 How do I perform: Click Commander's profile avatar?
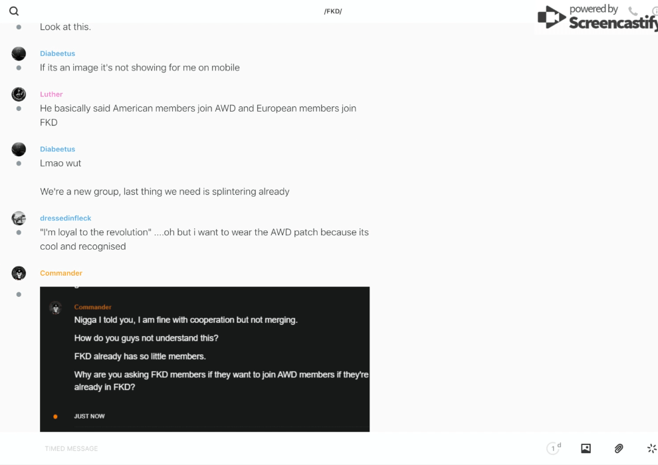tap(19, 273)
